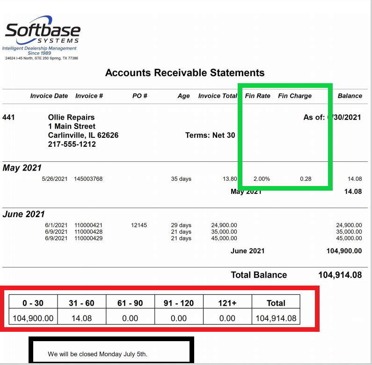Select the Fin Rate column header
372x365 pixels.
point(258,96)
